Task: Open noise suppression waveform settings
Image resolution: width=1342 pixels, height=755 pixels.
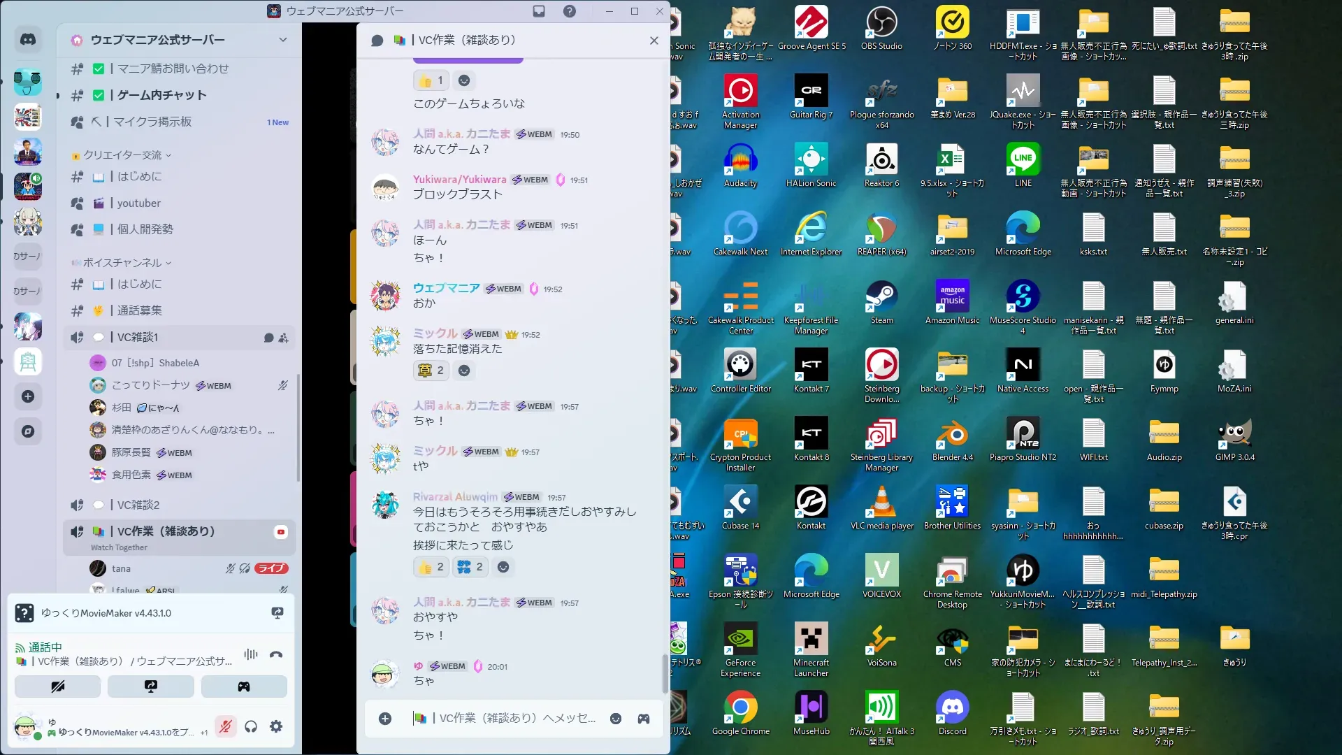Action: pos(251,654)
